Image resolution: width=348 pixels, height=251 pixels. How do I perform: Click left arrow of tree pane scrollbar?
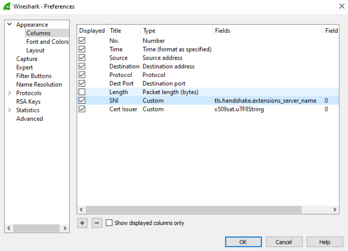(x=9, y=228)
